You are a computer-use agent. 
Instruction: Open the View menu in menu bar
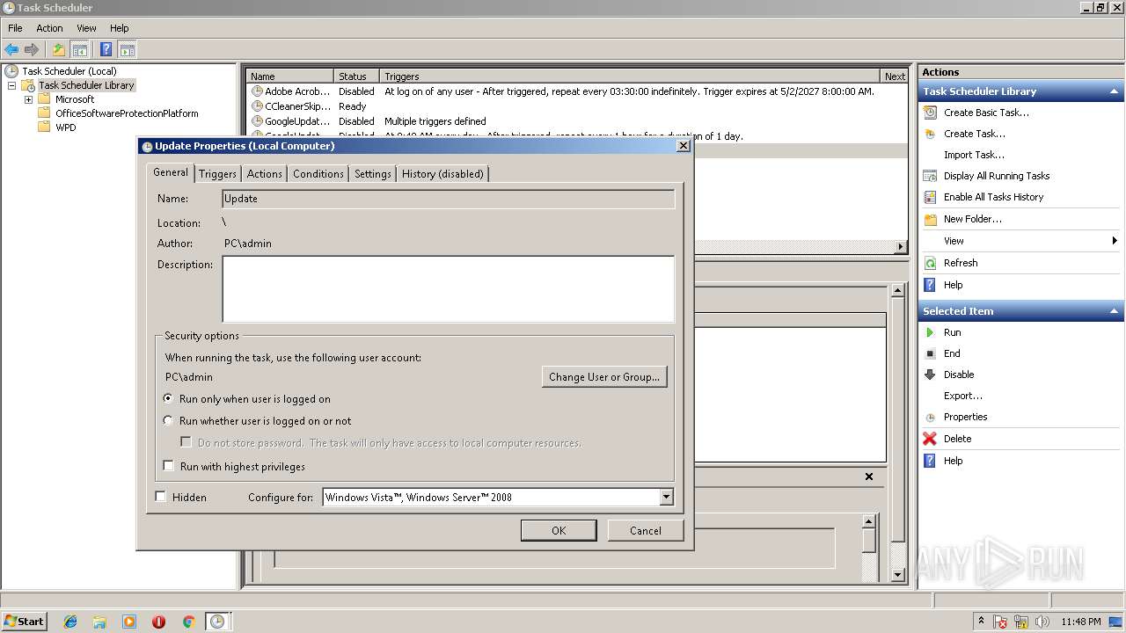pos(86,28)
